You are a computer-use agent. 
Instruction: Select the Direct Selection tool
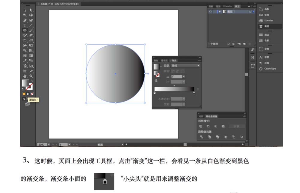point(31,10)
